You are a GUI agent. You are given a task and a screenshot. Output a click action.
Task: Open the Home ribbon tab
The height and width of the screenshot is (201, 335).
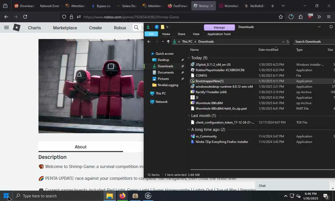(x=166, y=34)
